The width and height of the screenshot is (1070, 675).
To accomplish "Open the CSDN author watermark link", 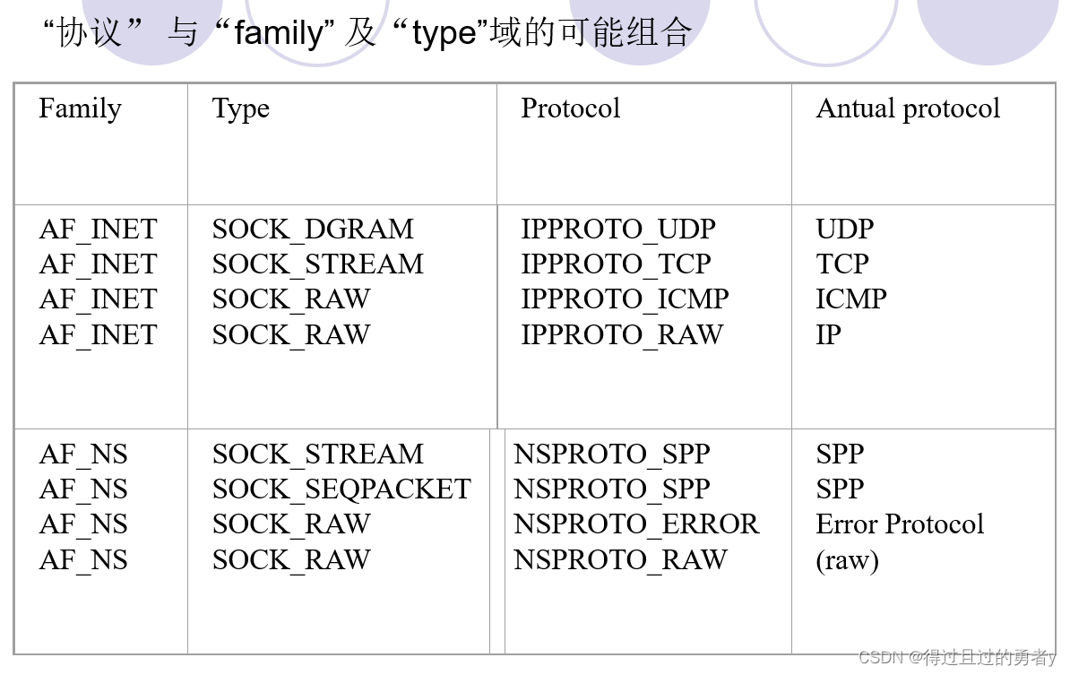I will 956,658.
